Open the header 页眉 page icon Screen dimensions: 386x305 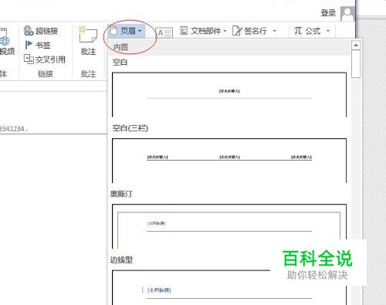113,31
